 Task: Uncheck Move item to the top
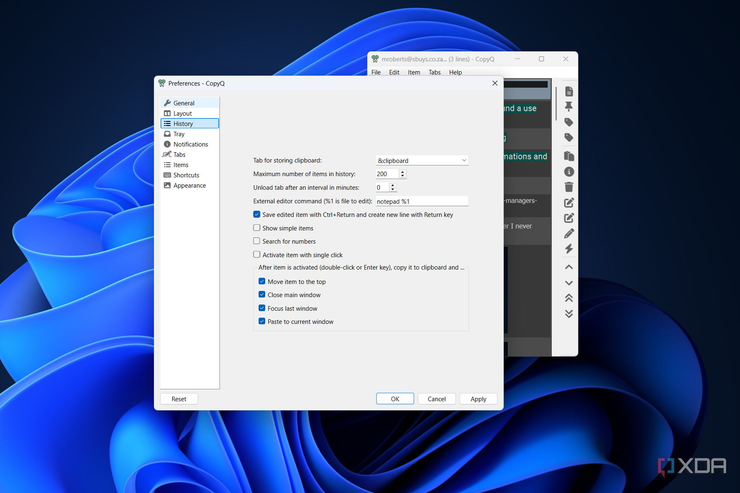[x=262, y=281]
